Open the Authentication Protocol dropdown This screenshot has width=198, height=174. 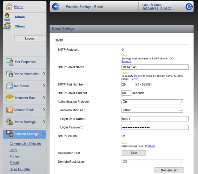[x=152, y=102]
